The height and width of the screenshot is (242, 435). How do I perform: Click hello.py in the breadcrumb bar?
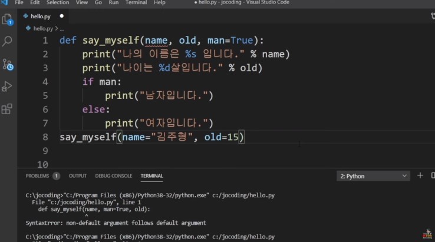click(42, 28)
